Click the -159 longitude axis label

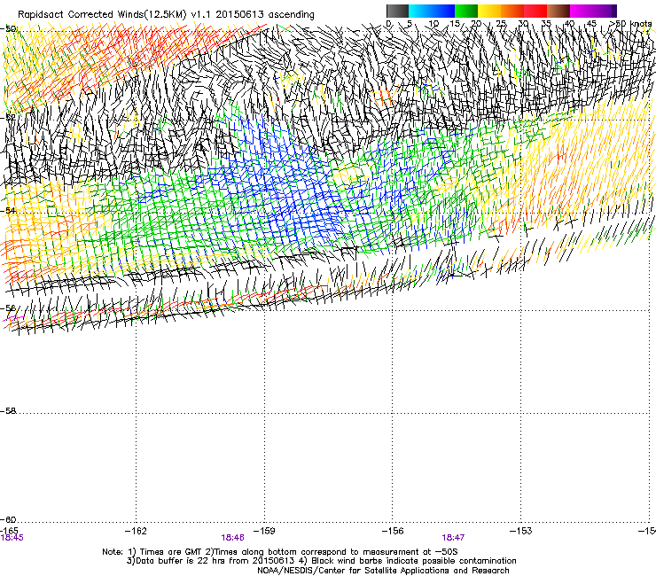264,531
